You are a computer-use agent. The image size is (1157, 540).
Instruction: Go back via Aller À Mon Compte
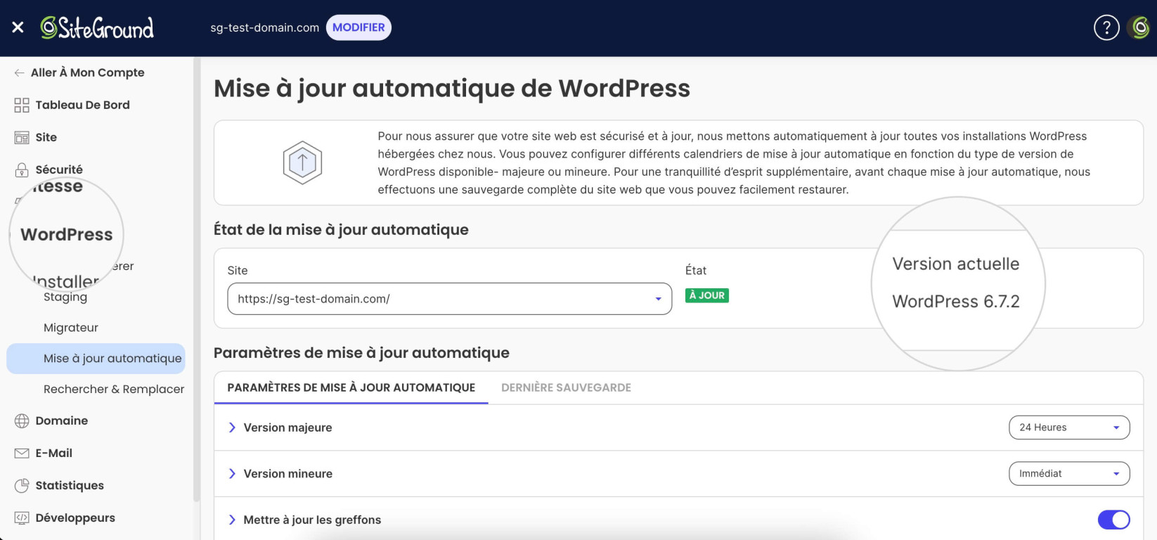87,72
